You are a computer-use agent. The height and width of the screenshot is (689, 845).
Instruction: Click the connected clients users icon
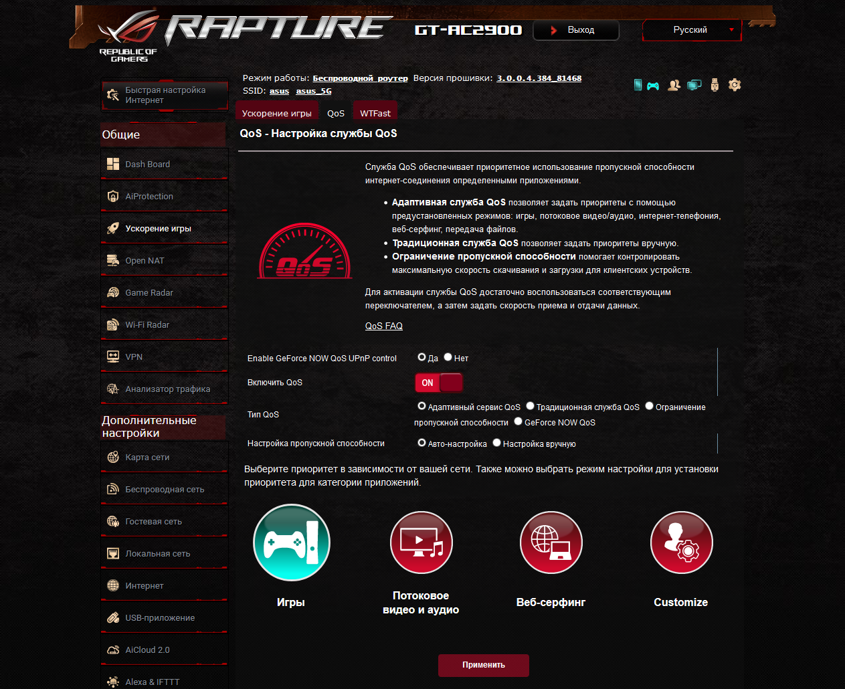coord(674,85)
